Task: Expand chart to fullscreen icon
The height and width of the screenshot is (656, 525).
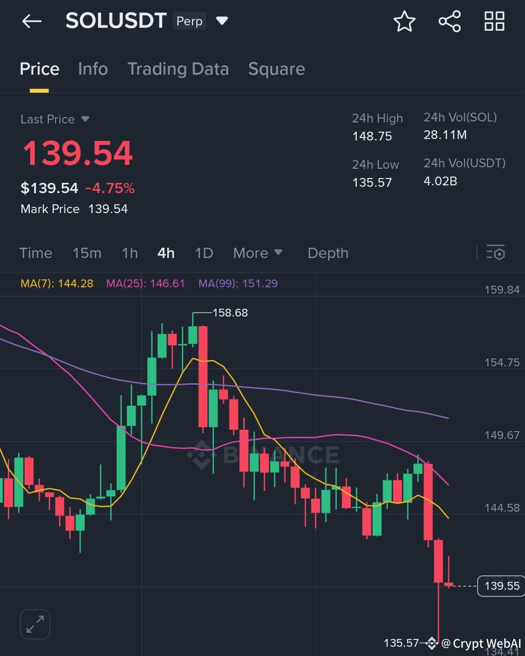Action: 35,624
